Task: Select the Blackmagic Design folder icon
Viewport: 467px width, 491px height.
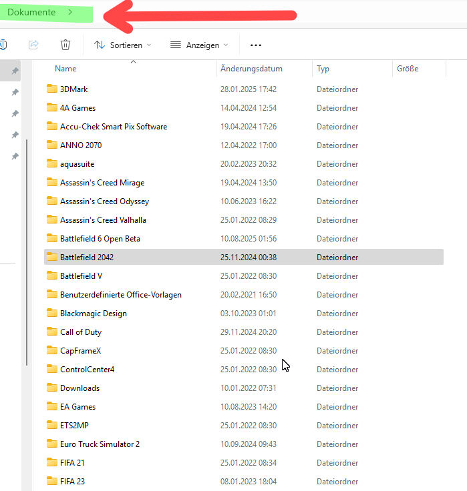Action: pyautogui.click(x=52, y=313)
